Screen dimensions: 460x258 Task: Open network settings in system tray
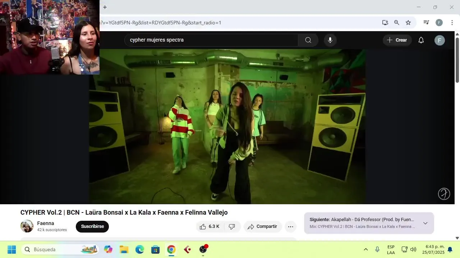pos(404,249)
